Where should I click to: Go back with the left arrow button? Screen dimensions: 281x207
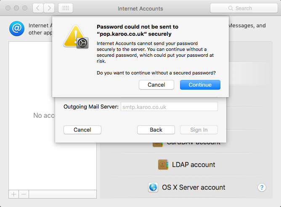[38, 8]
